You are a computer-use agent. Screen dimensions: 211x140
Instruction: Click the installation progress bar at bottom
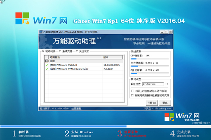(x=105, y=126)
